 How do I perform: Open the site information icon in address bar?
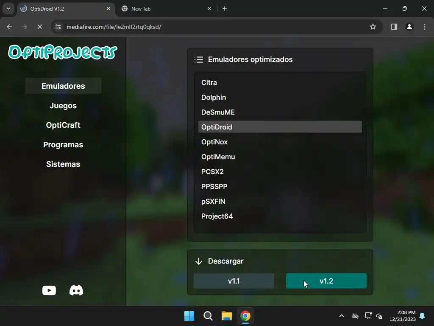click(x=58, y=27)
